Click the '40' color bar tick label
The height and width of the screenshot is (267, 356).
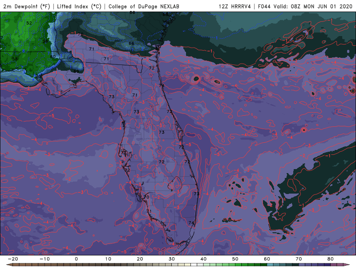203,259
